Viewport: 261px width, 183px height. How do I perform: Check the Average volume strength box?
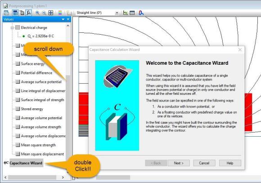click(18, 127)
